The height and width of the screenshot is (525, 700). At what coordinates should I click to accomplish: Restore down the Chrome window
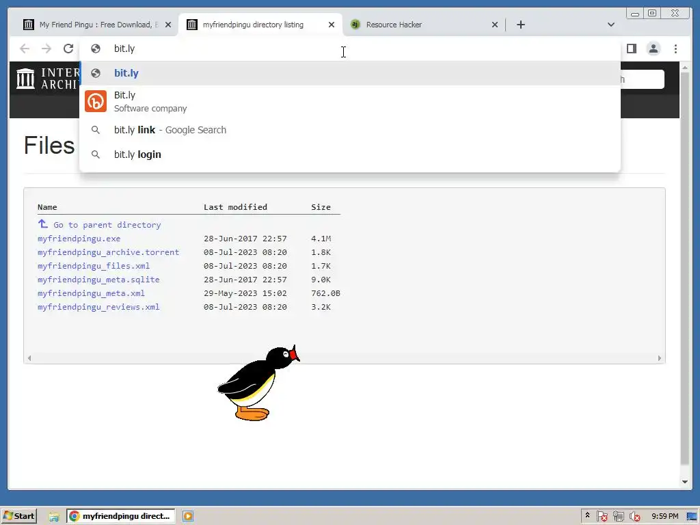coord(651,14)
